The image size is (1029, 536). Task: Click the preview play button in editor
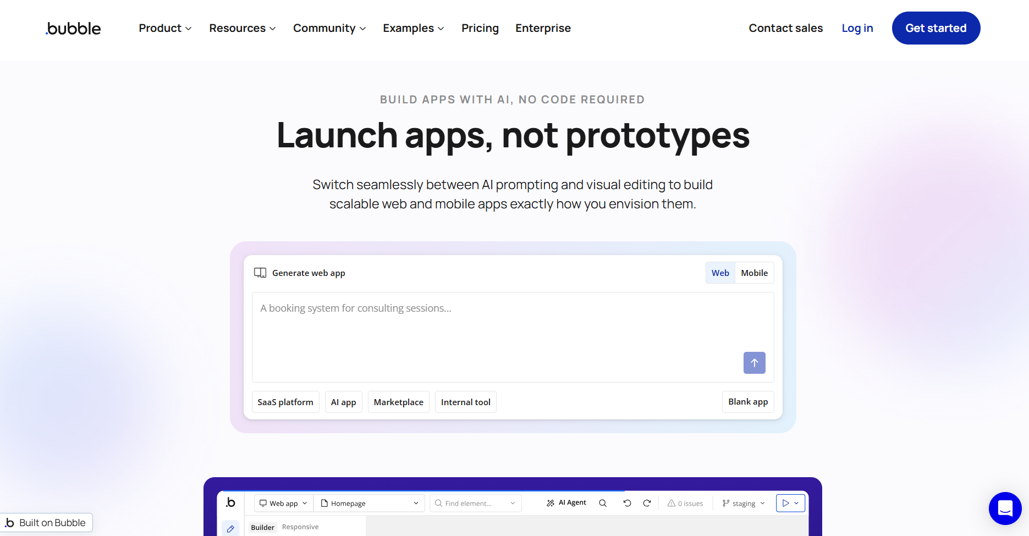coord(785,503)
